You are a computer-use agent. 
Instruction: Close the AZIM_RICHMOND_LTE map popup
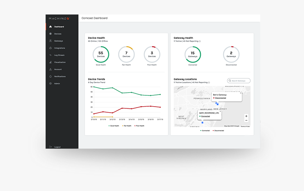(220, 111)
